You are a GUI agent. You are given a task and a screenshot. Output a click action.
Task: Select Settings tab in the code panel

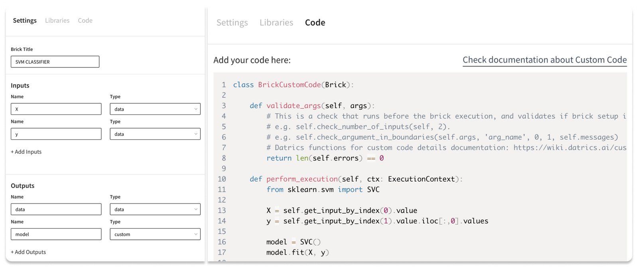point(232,23)
